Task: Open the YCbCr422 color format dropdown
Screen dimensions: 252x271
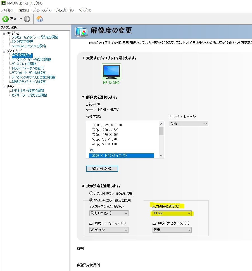Action: (109, 230)
